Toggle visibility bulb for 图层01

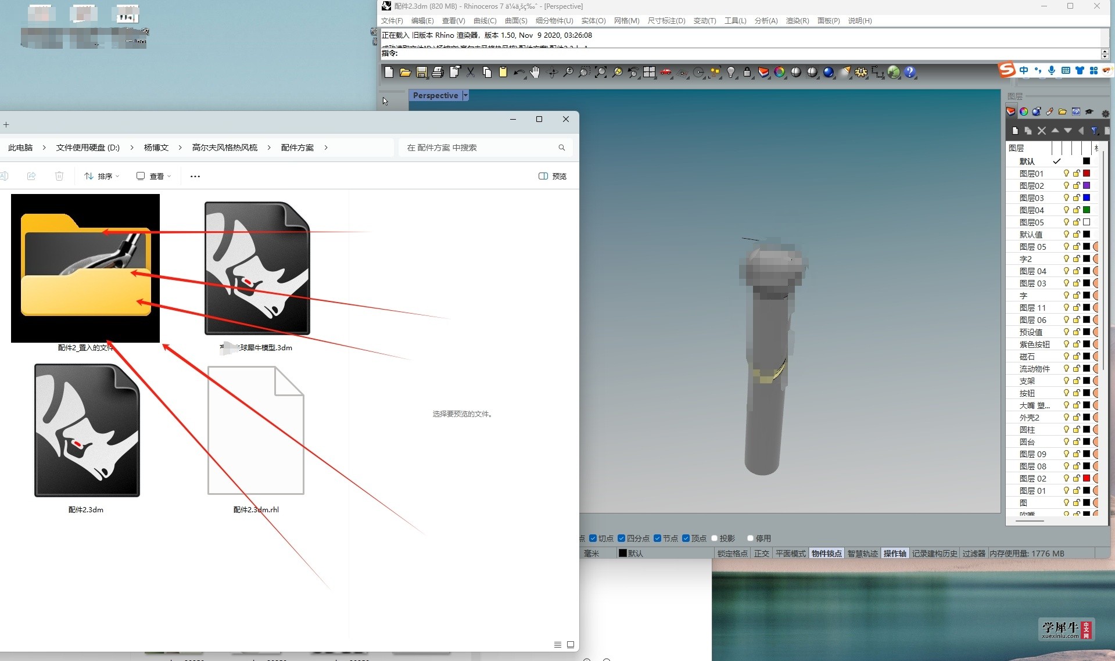1066,173
